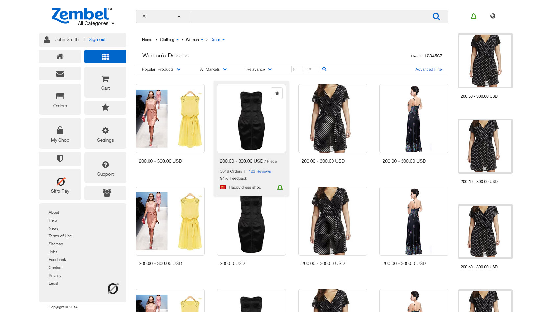Open the shopping Cart tile
Viewport: 552px width, 312px height.
point(105,82)
